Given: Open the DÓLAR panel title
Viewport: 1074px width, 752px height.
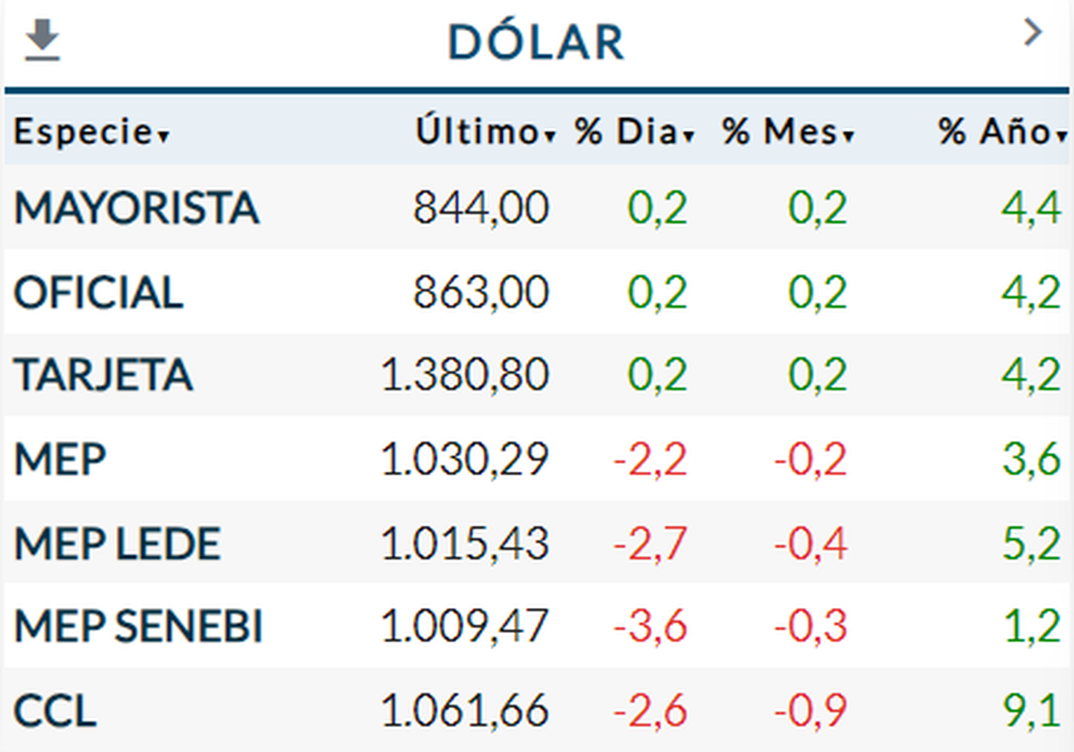Looking at the screenshot, I should coord(536,41).
